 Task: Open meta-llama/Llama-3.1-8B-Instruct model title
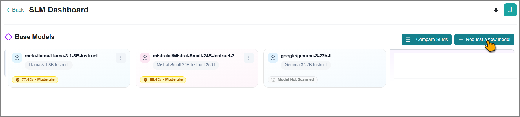[61, 56]
